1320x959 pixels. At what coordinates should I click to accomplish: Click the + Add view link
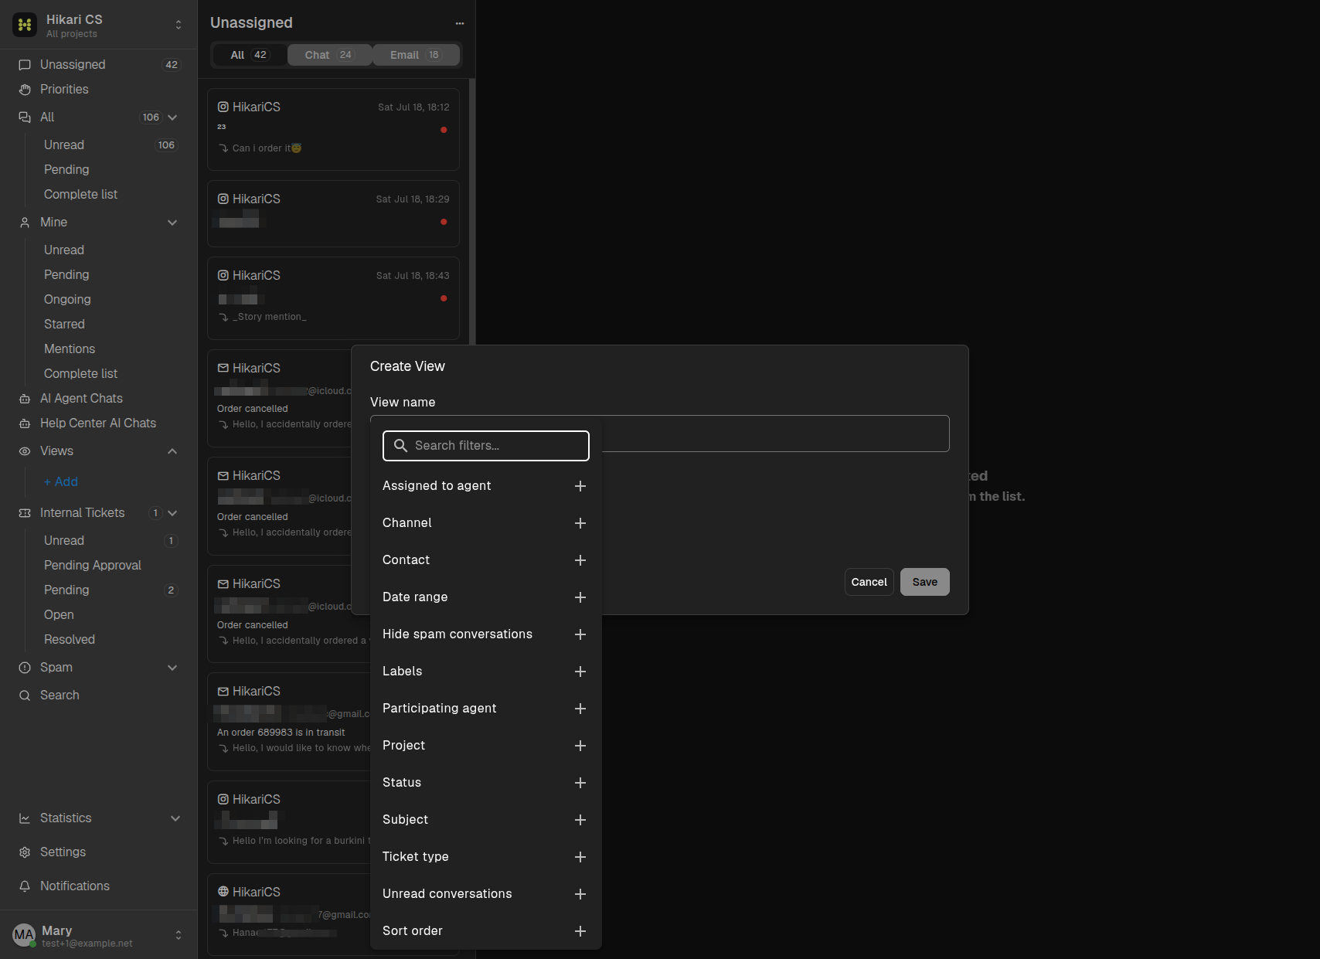tap(61, 482)
